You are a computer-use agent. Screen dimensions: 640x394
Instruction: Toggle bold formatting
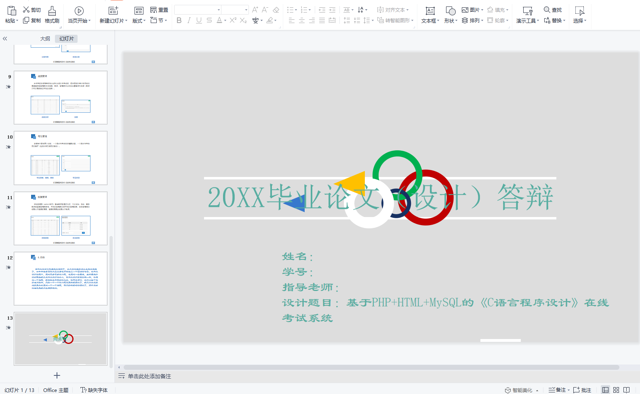click(x=179, y=20)
